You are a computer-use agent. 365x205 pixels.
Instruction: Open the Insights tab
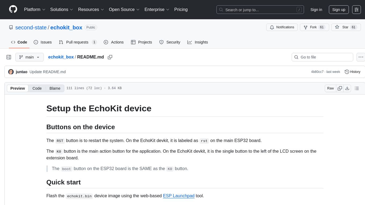click(x=198, y=42)
